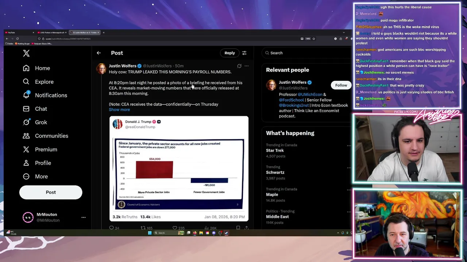467x262 pixels.
Task: Bookmark this page with the star icon
Action: click(313, 39)
